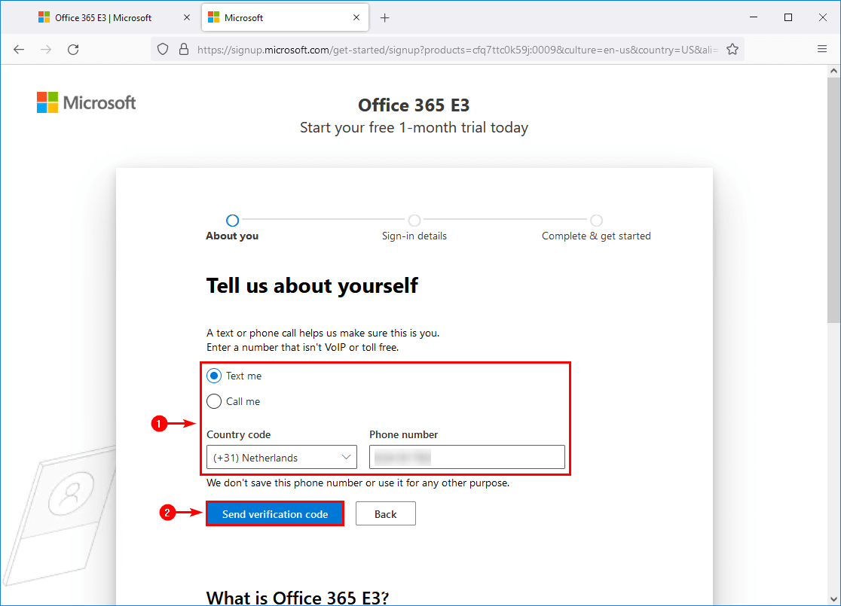The height and width of the screenshot is (606, 841).
Task: View site security via the padlock icon
Action: (x=184, y=50)
